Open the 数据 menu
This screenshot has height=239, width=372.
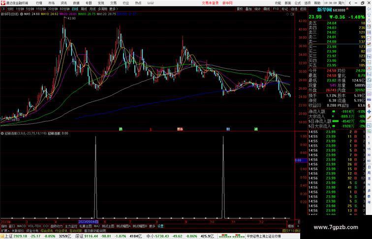(76, 3)
